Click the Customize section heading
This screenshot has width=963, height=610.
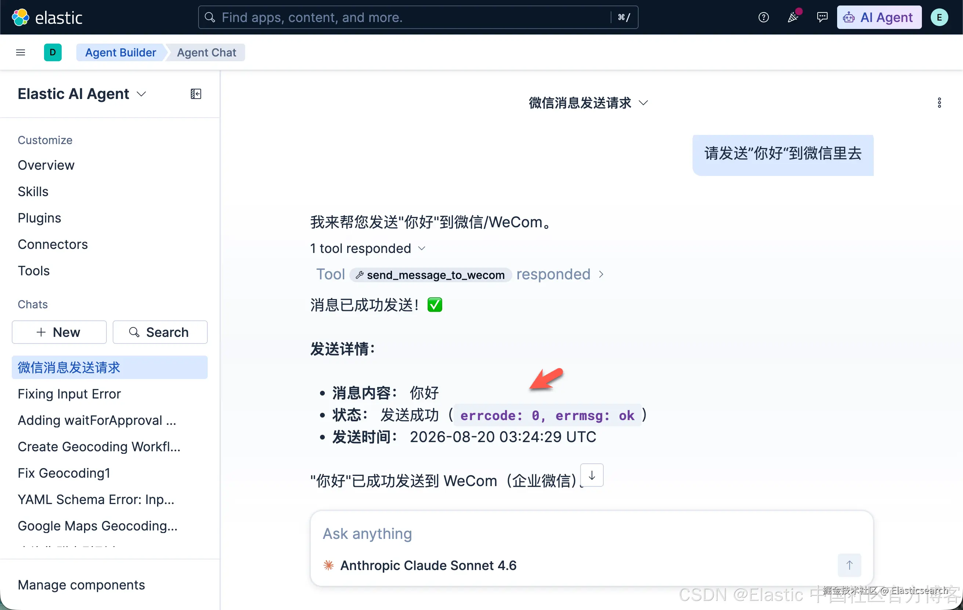[45, 140]
